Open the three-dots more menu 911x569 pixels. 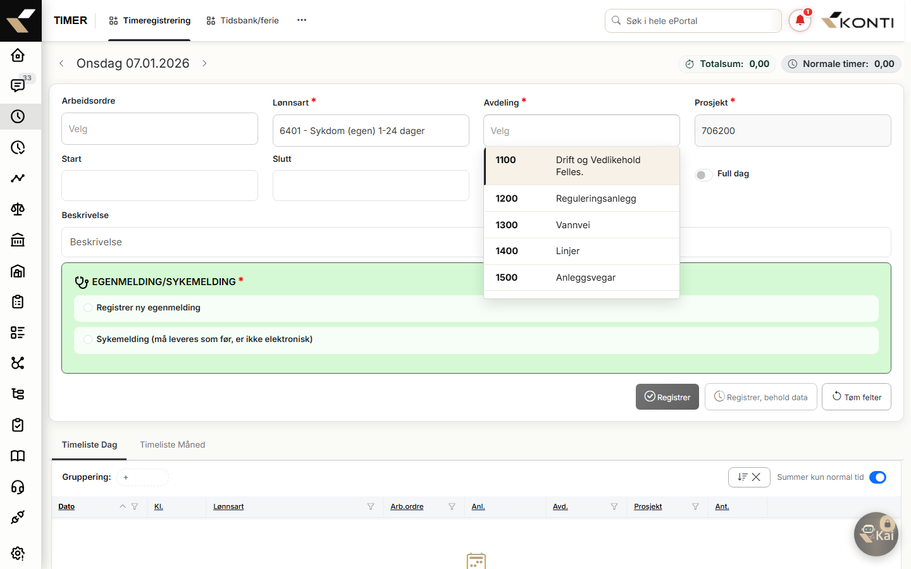[302, 20]
